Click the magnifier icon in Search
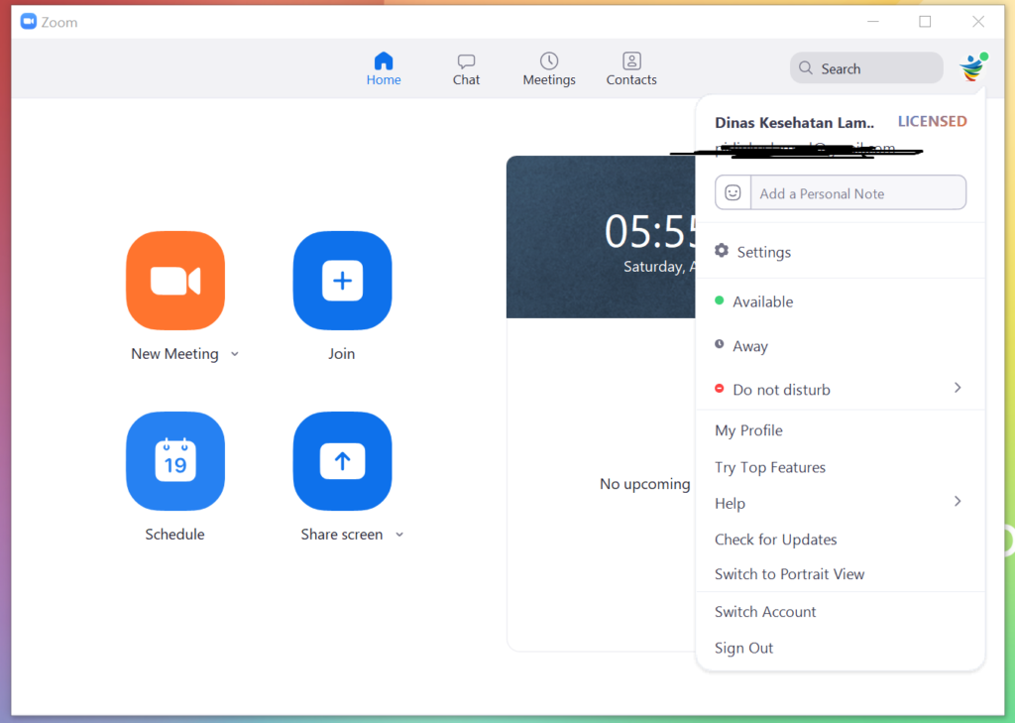 pos(805,68)
